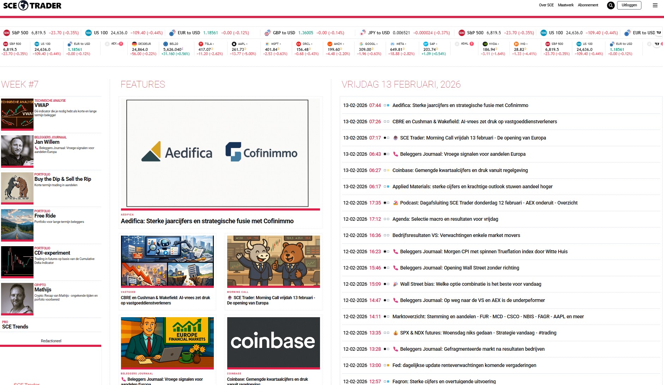Click the SAP logo icon
This screenshot has width=664, height=385.
click(425, 44)
